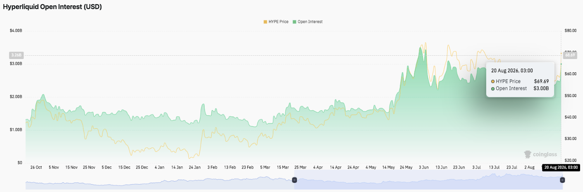The width and height of the screenshot is (583, 192).
Task: Click the 2 Aug date tick
Action: pos(530,167)
